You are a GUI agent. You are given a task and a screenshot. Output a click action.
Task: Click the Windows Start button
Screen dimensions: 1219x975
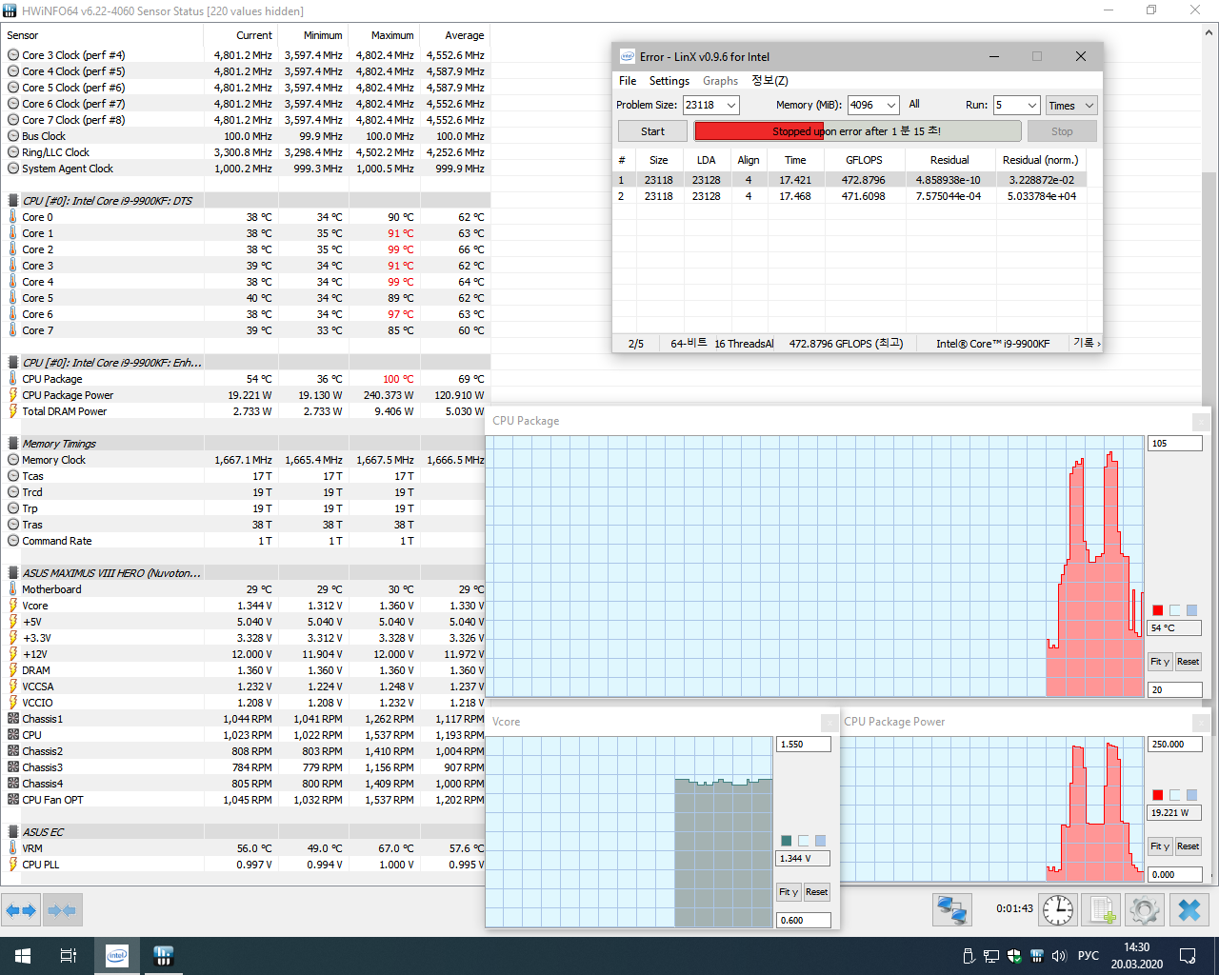[23, 956]
